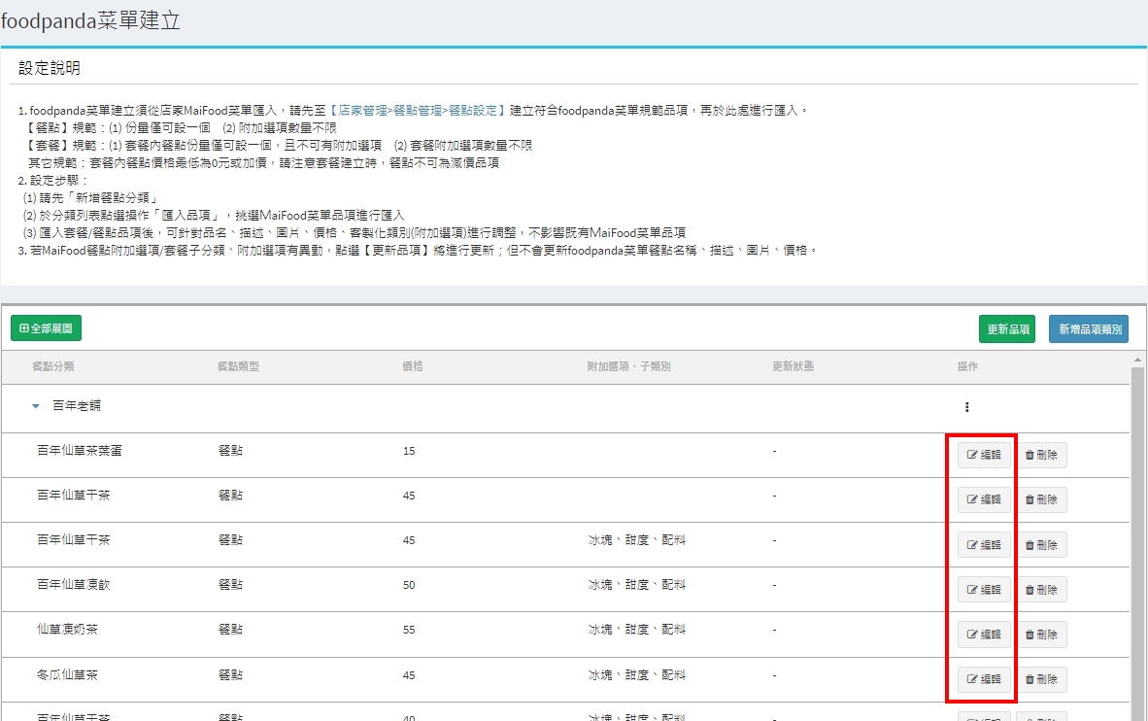This screenshot has width=1148, height=721.
Task: Delete the 冬瓜仙草茶 item
Action: click(x=1041, y=679)
